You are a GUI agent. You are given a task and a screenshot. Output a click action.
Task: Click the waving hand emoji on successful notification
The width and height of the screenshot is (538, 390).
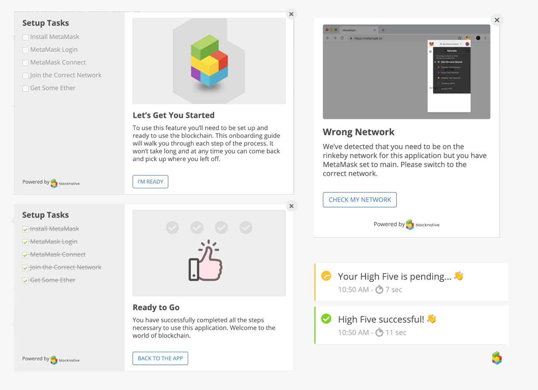431,319
